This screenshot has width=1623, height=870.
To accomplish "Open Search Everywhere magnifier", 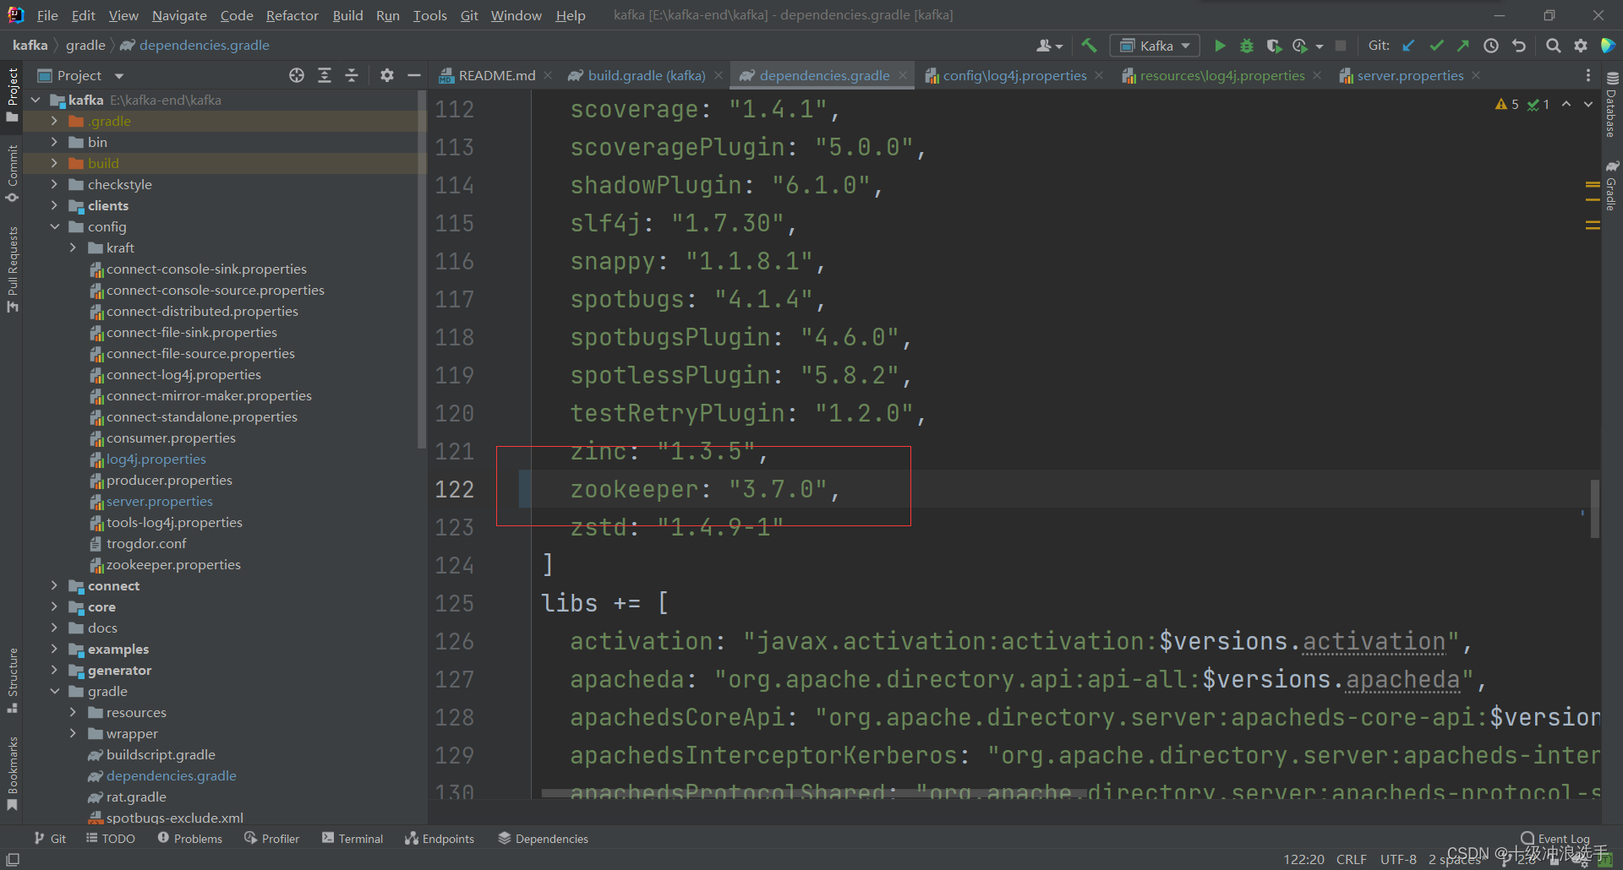I will [1553, 46].
